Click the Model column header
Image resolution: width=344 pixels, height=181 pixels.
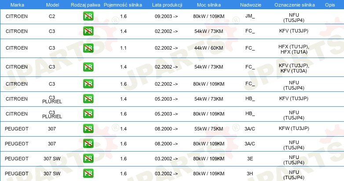point(52,5)
